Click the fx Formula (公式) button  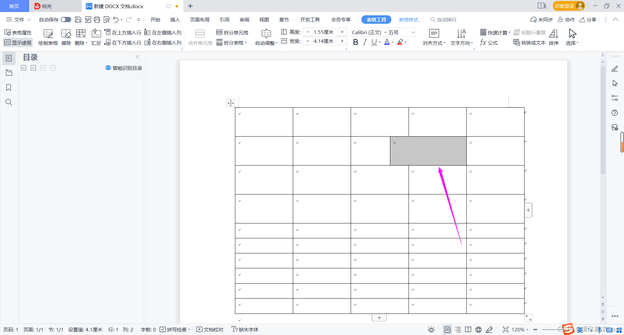(489, 43)
